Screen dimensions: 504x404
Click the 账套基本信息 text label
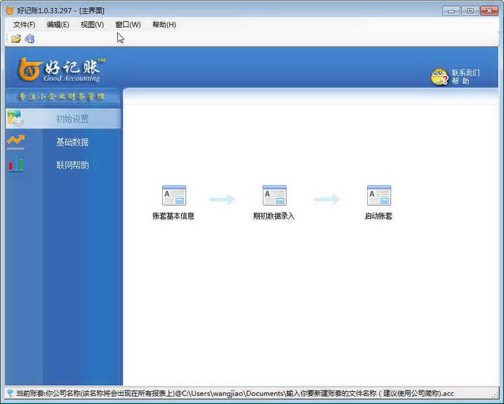(x=173, y=216)
